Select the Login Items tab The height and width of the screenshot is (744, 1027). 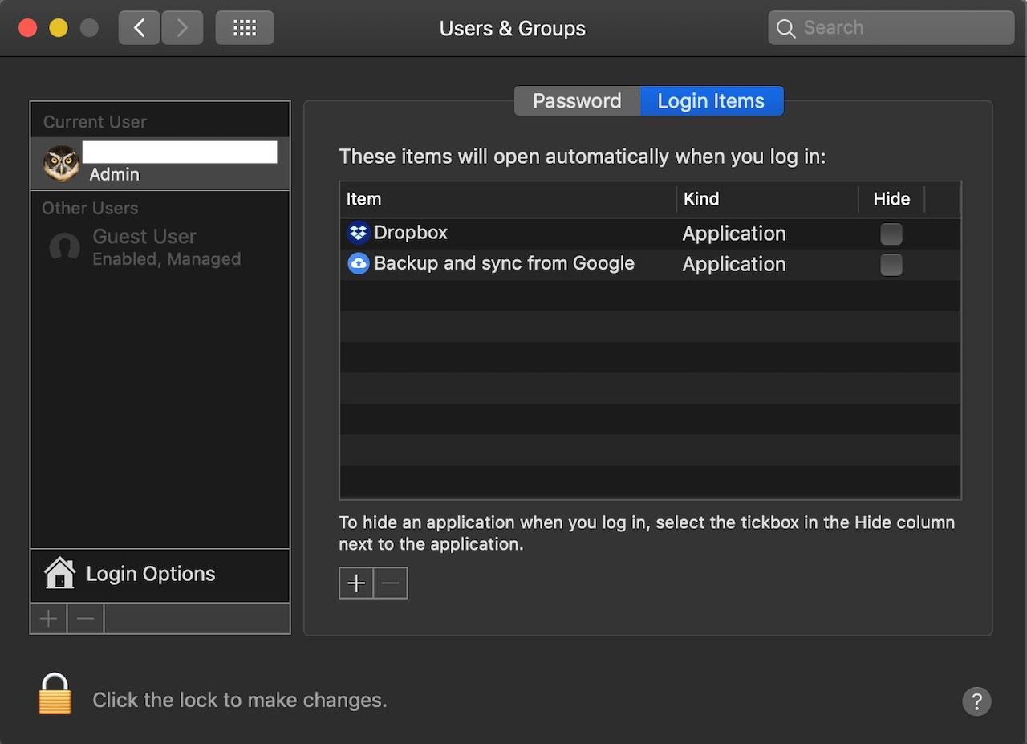(711, 101)
